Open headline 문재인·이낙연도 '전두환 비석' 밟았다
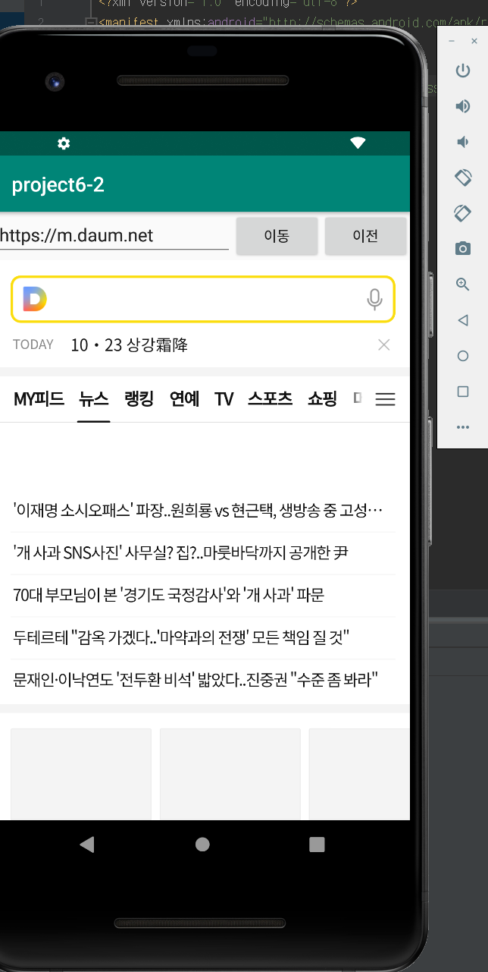 pos(196,680)
